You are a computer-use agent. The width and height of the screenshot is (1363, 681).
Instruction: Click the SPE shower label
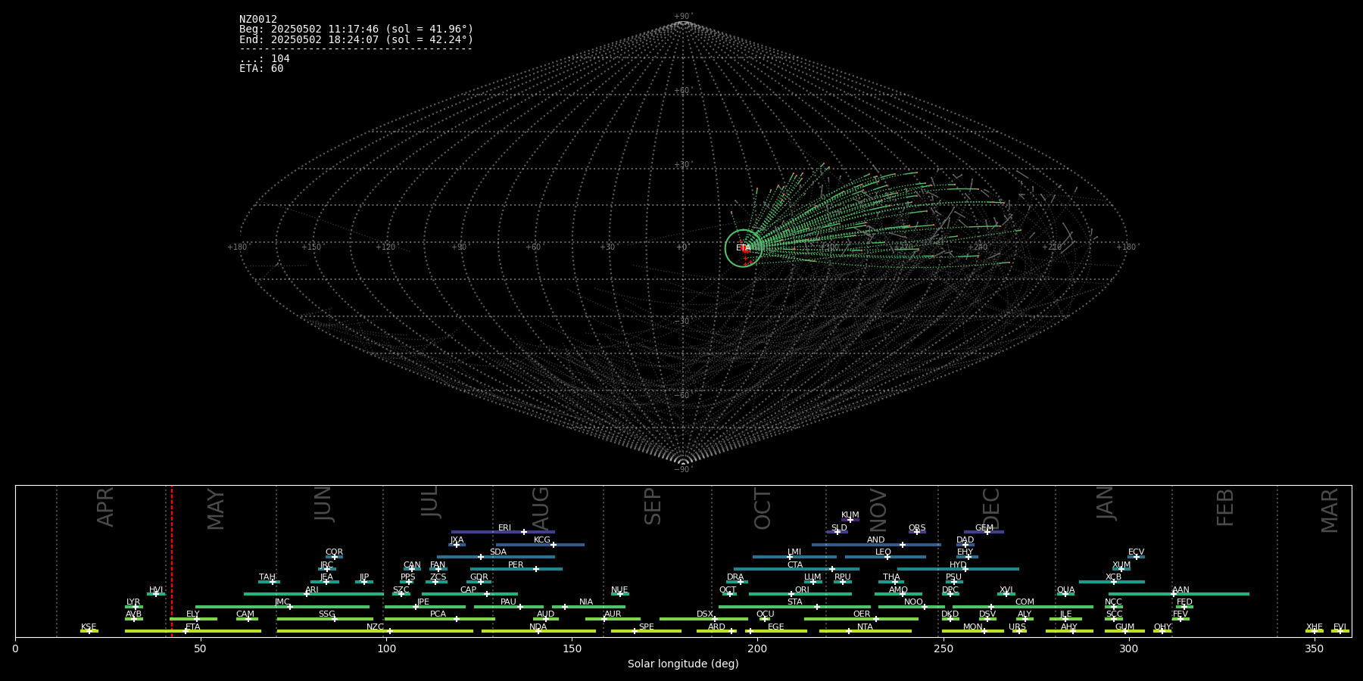pyautogui.click(x=646, y=627)
